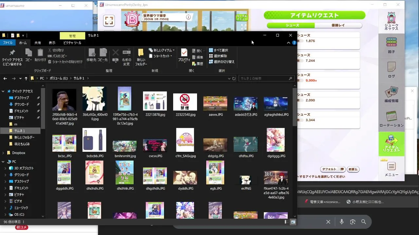
Task: Open the デフォルト sort dropdown in the game
Action: click(x=333, y=169)
